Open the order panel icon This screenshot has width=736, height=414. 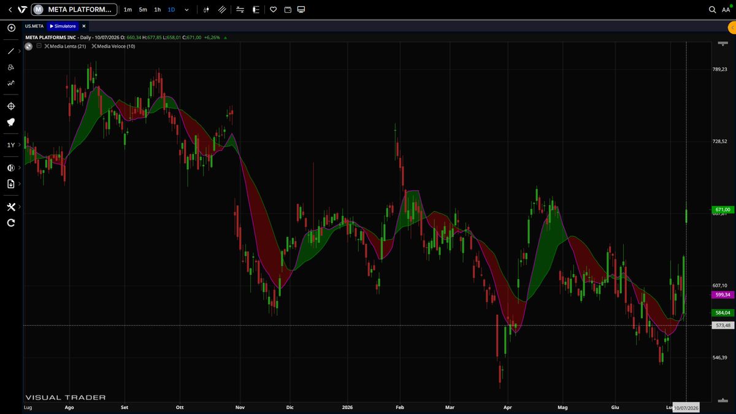coord(256,10)
